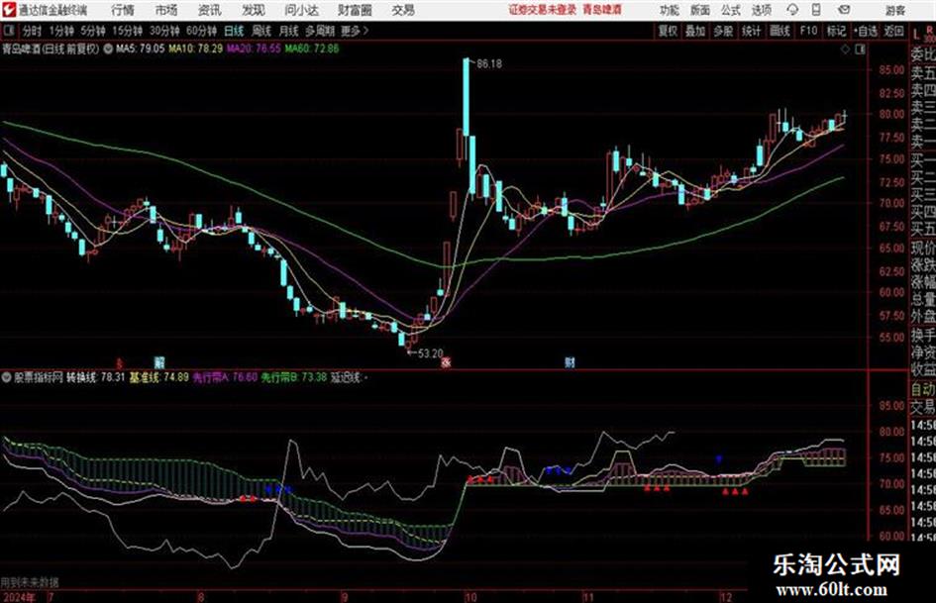Click the 基准线: 74.89 indicator label
Image resolution: width=936 pixels, height=603 pixels.
point(158,377)
